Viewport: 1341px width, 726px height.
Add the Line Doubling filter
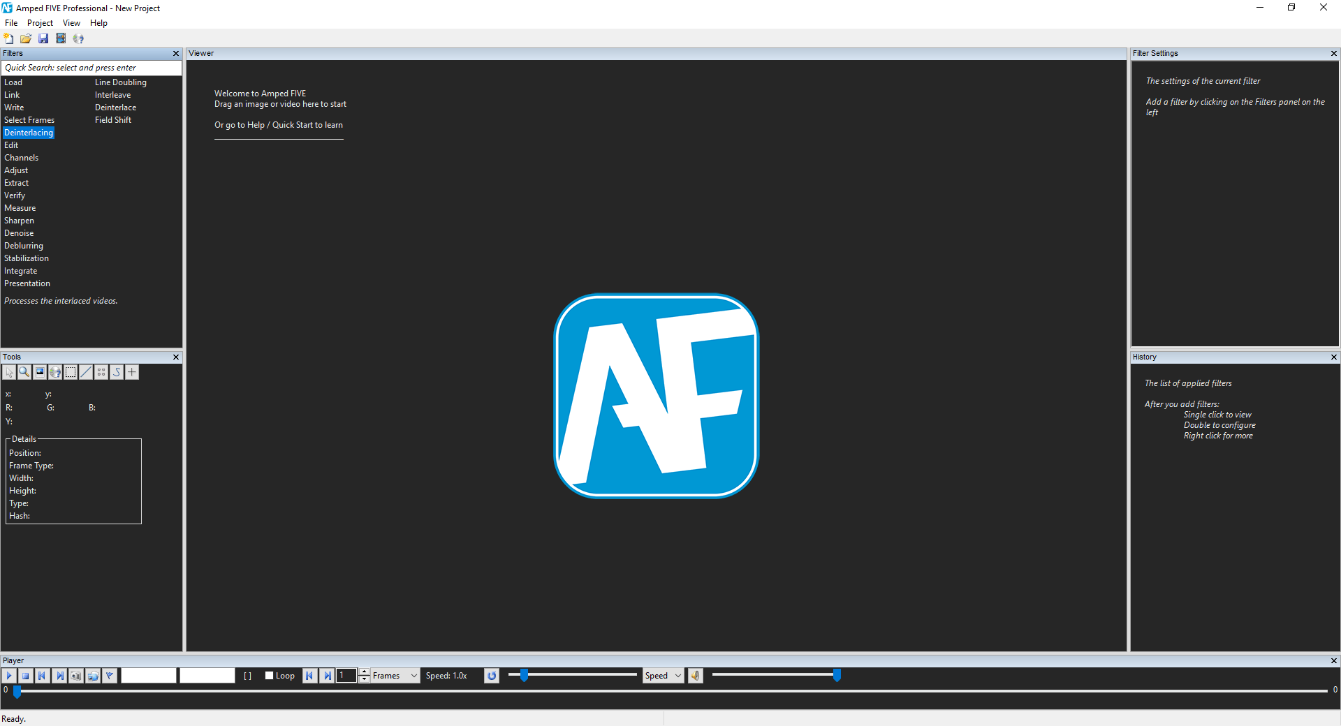[121, 82]
